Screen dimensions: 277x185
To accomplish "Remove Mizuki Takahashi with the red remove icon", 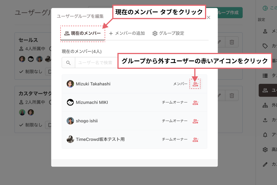I will pyautogui.click(x=195, y=84).
